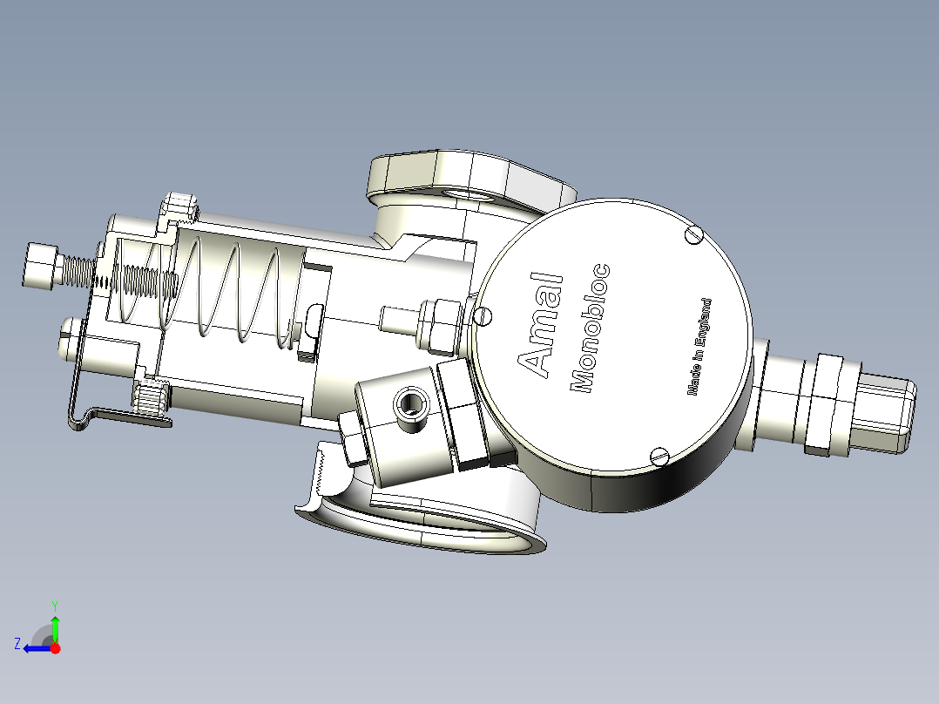The width and height of the screenshot is (939, 704).
Task: Click the blue Z axis arrow of triad
Action: pos(37,648)
